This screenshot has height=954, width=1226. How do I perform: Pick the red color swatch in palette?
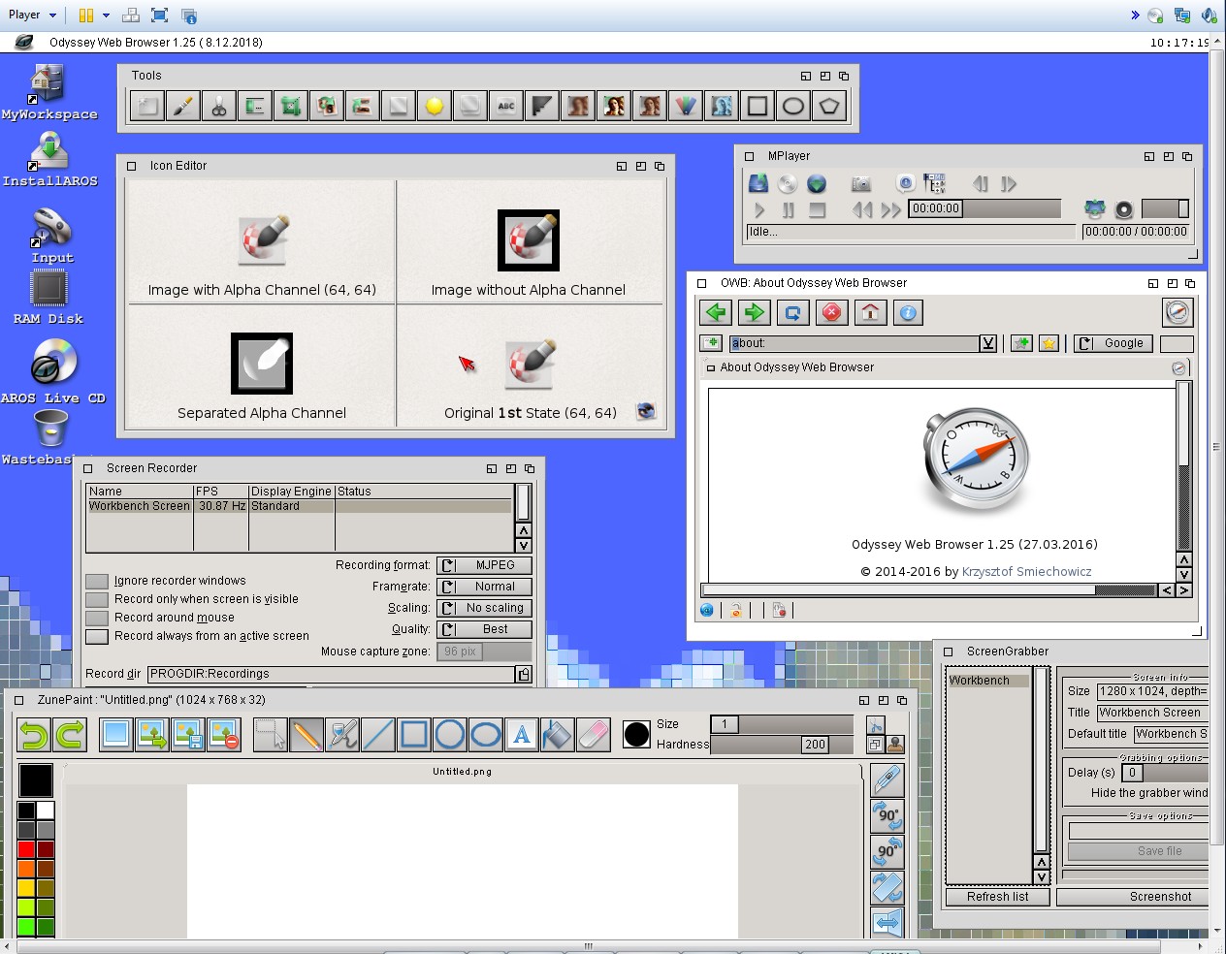click(x=26, y=849)
